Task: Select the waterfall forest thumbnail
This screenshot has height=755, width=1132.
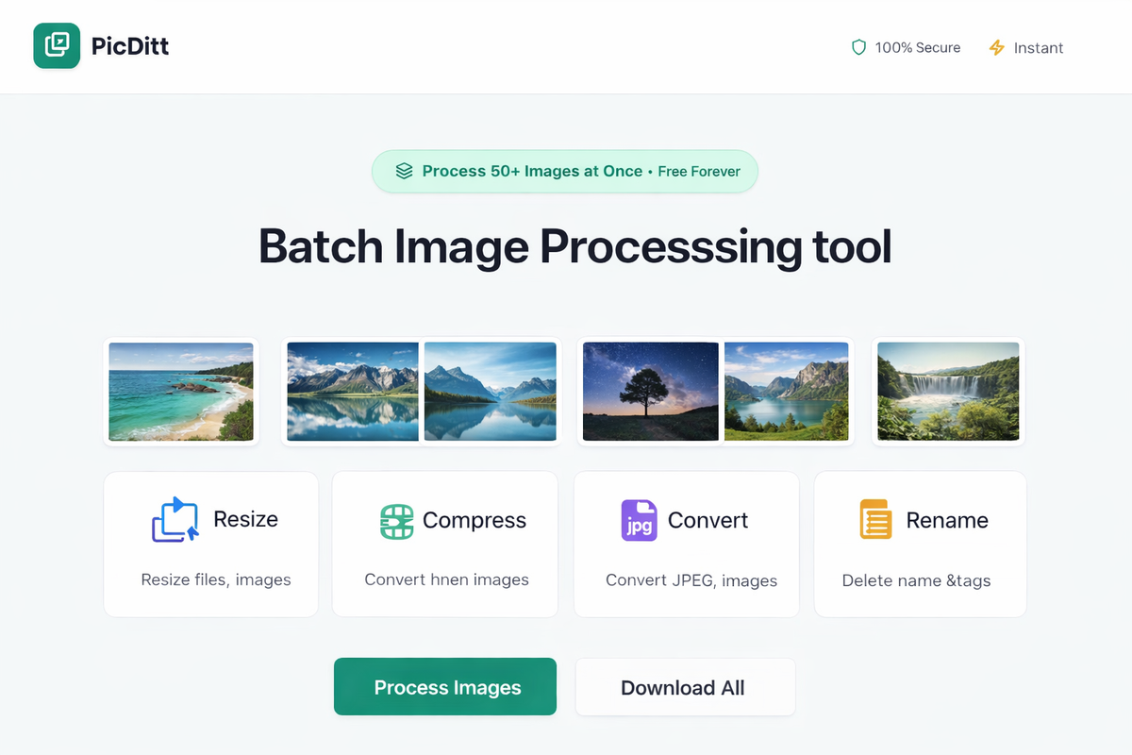Action: point(948,392)
